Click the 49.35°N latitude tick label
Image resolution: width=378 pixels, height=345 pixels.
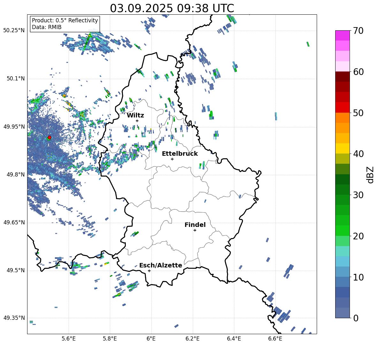[x=14, y=318]
